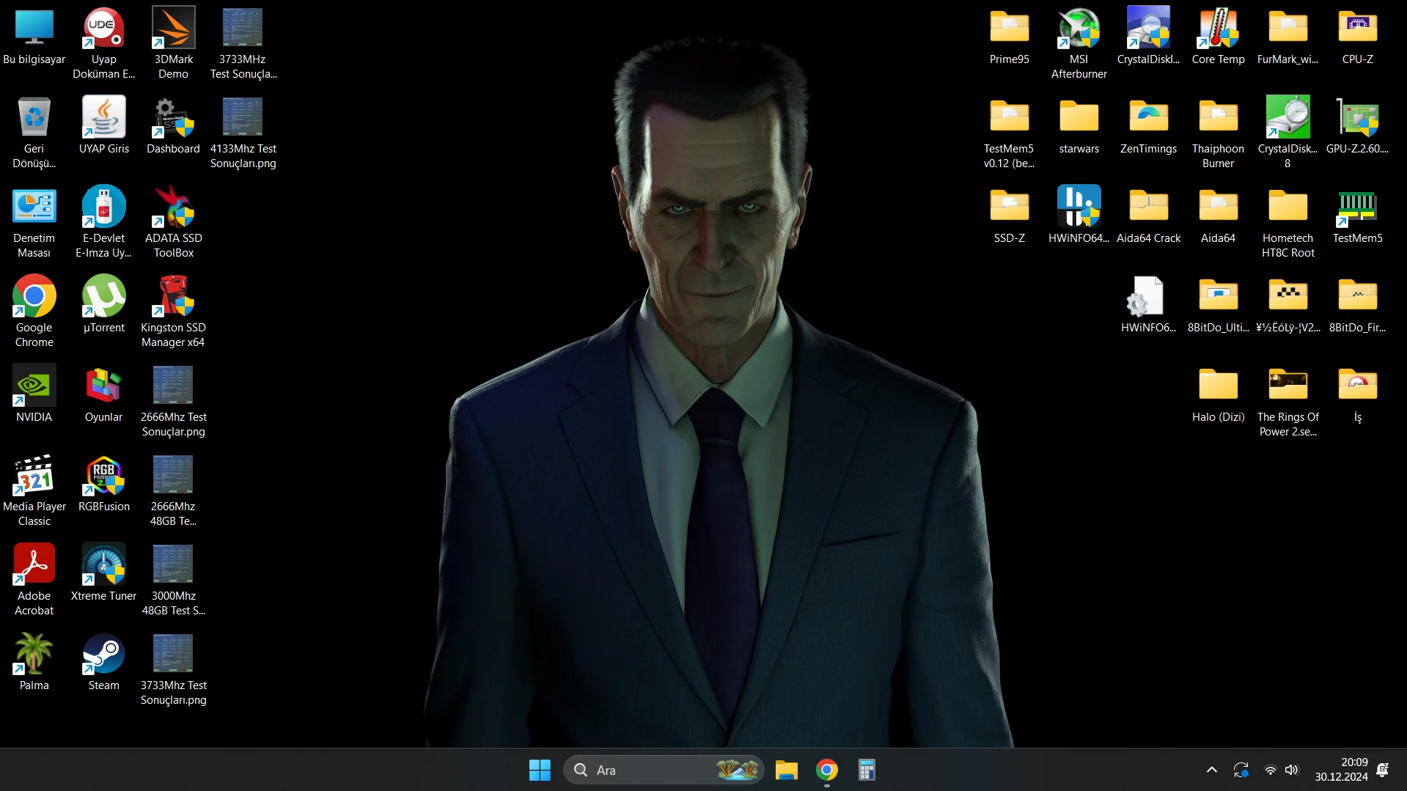Select the Adobe Acrobat shortcut
The image size is (1407, 791).
(x=34, y=581)
